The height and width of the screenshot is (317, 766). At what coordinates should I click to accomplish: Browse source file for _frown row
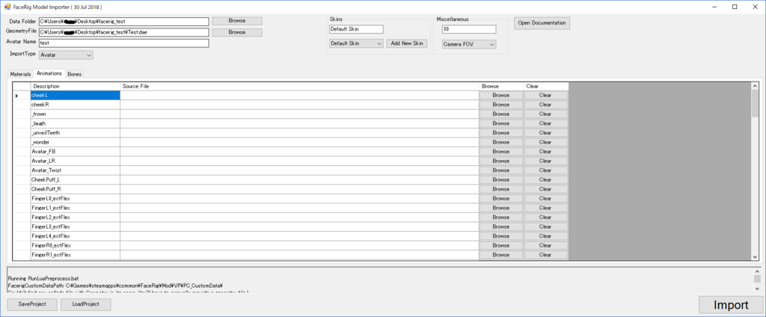(x=500, y=114)
